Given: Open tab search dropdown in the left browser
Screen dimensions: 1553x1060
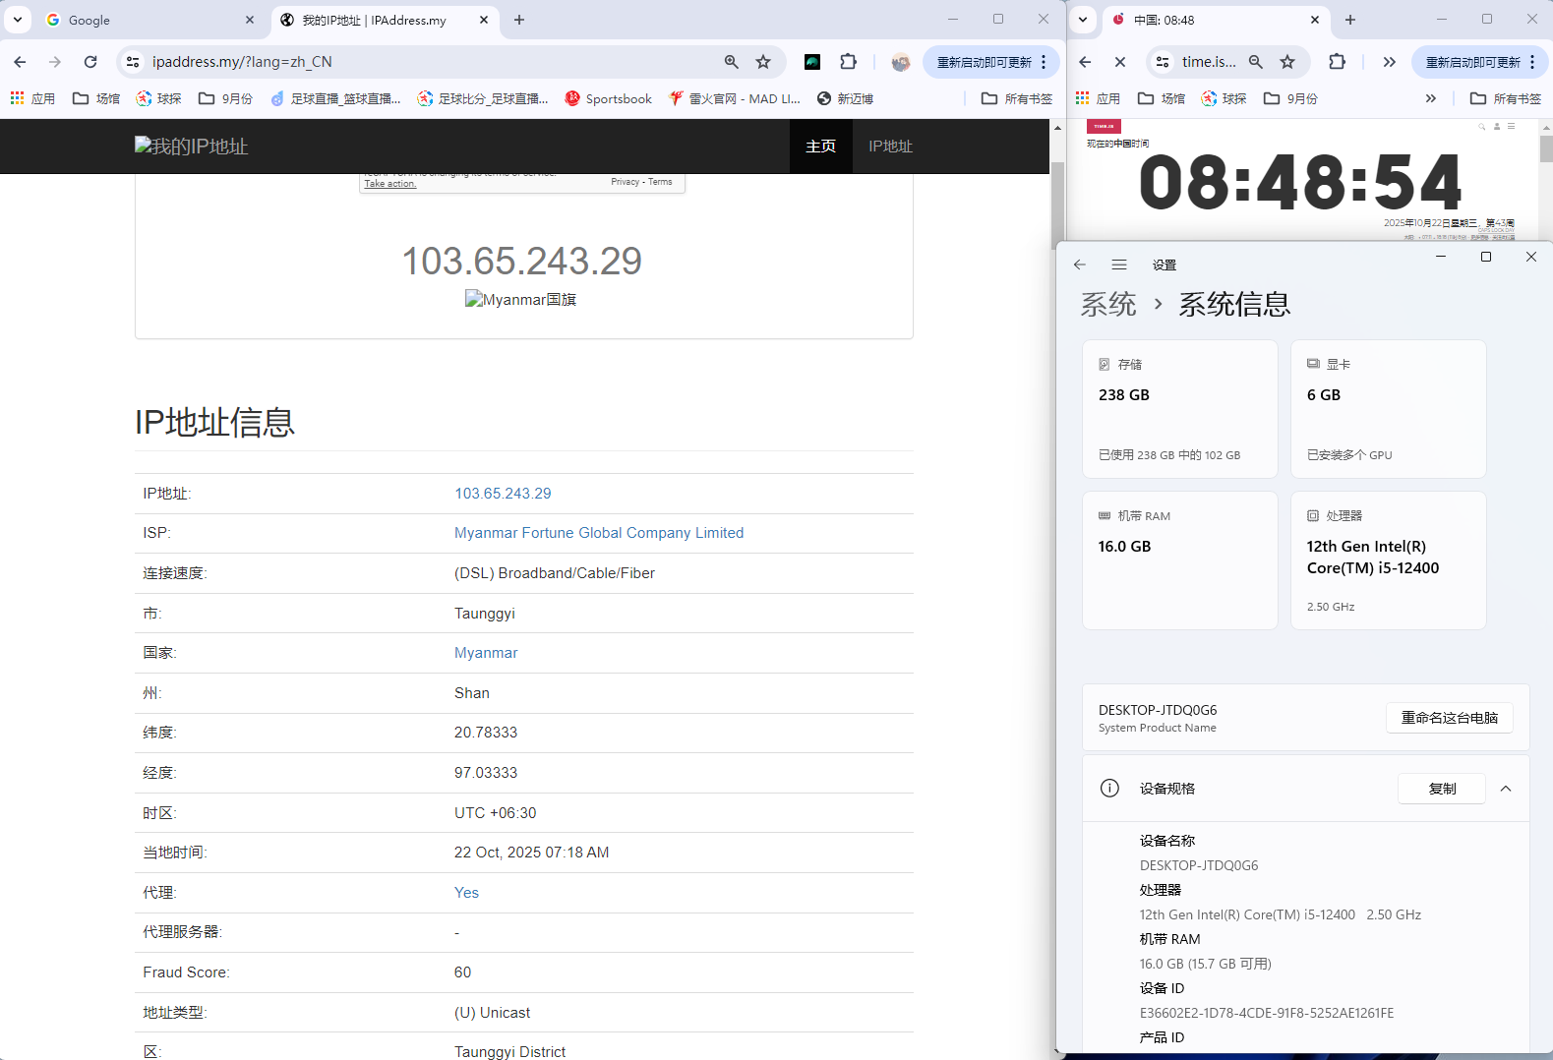Looking at the screenshot, I should pyautogui.click(x=18, y=20).
